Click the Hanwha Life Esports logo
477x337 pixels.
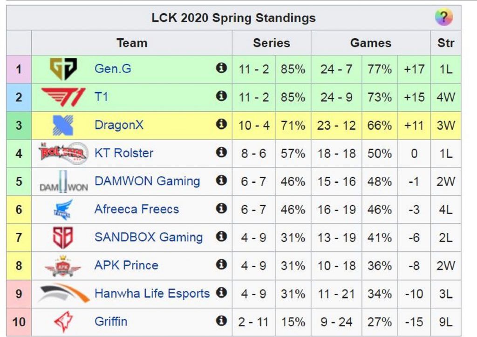pyautogui.click(x=63, y=293)
